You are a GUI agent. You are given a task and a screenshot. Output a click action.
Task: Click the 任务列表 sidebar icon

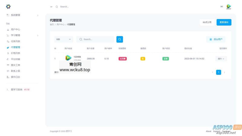click(8, 41)
